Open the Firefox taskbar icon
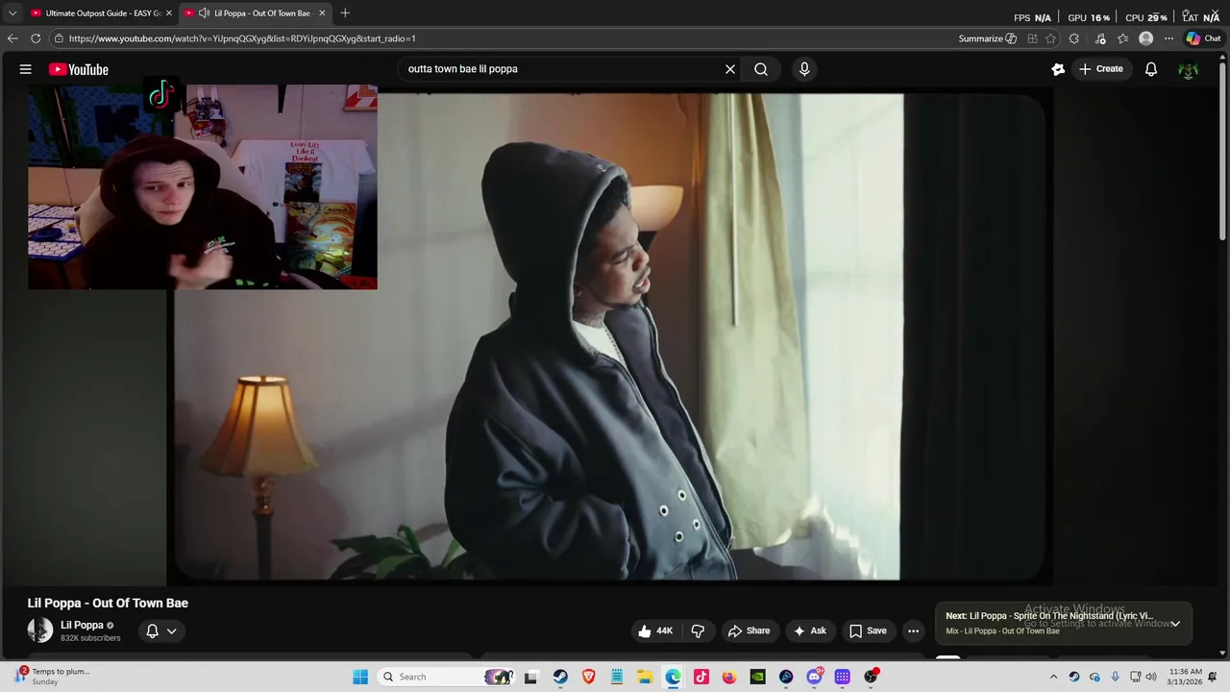Viewport: 1230px width, 692px height. coord(729,677)
